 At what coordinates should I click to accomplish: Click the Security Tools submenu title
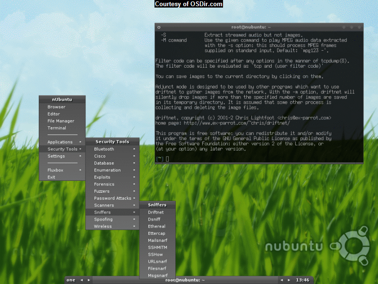[x=112, y=142]
